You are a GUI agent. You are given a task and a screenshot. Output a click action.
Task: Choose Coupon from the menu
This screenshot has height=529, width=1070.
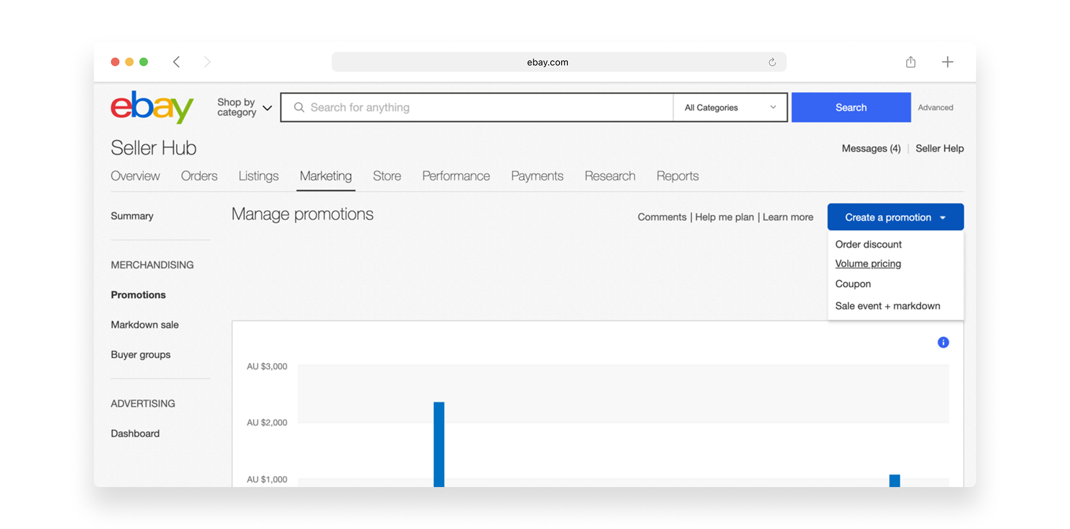[853, 284]
